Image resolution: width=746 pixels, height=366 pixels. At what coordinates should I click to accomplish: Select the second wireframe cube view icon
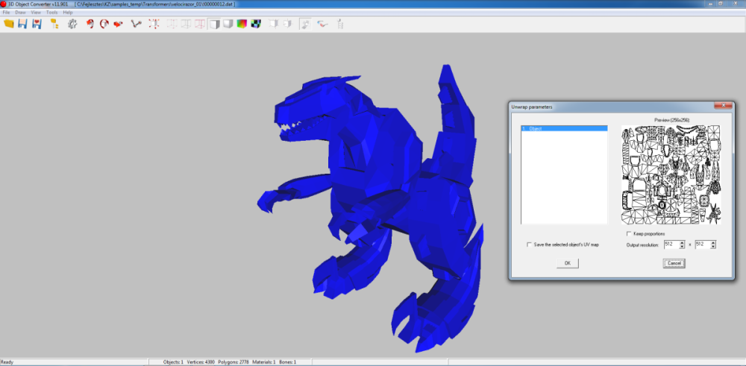pos(186,24)
